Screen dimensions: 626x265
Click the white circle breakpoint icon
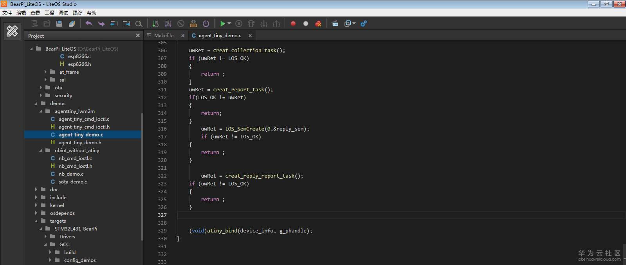pyautogui.click(x=306, y=24)
